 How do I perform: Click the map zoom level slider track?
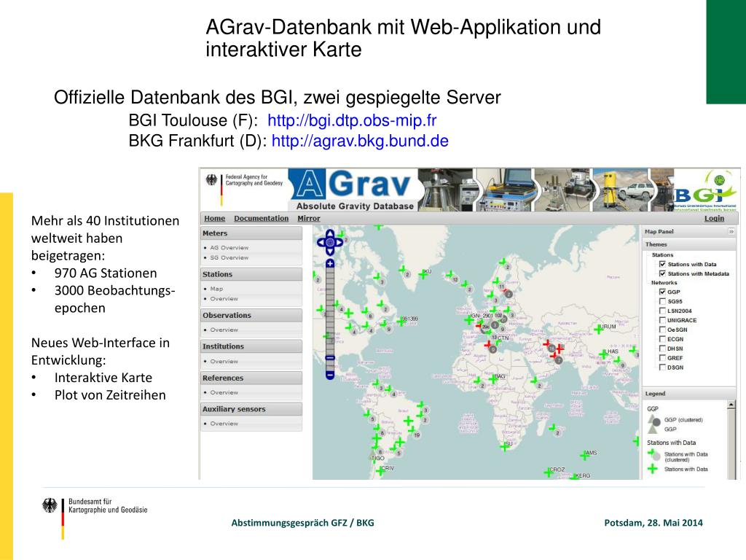coord(330,319)
